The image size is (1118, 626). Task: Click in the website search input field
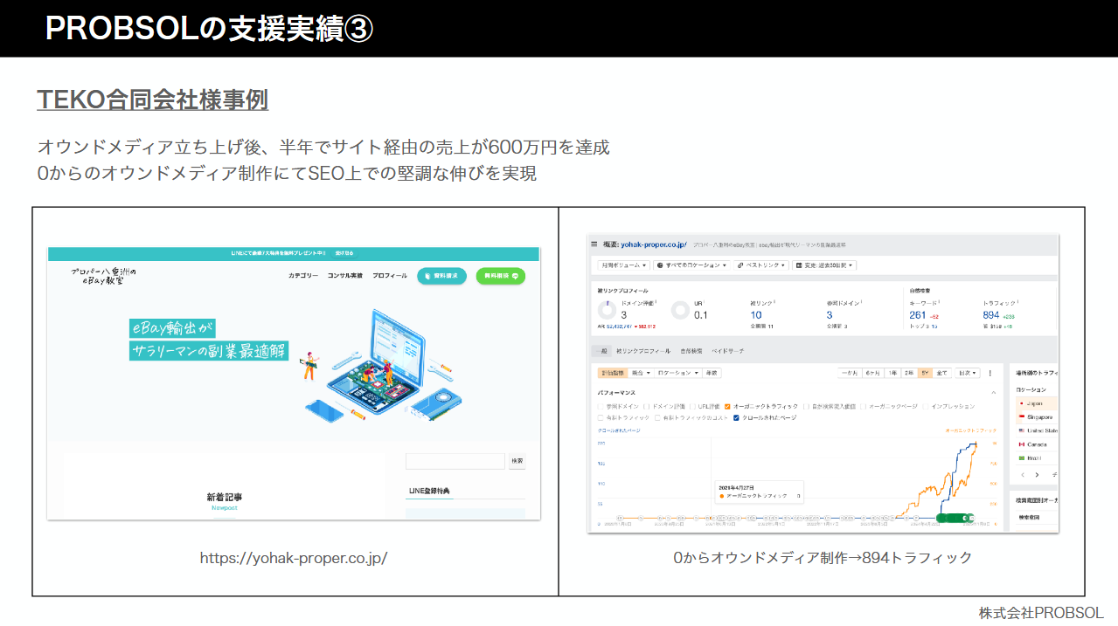455,461
